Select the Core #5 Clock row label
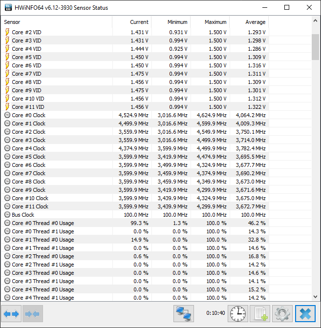Viewport: 321px width, 328px height. tap(29, 157)
